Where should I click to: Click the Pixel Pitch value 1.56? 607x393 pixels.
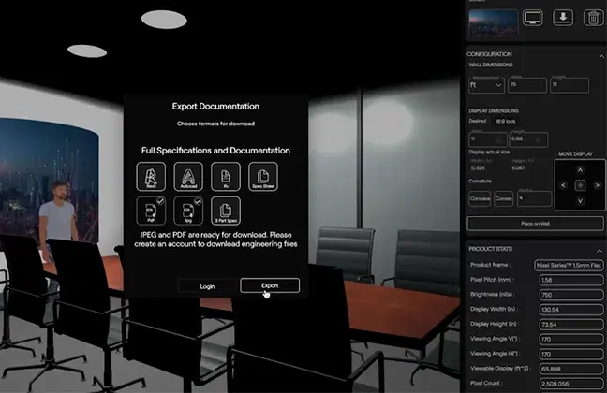coord(571,280)
